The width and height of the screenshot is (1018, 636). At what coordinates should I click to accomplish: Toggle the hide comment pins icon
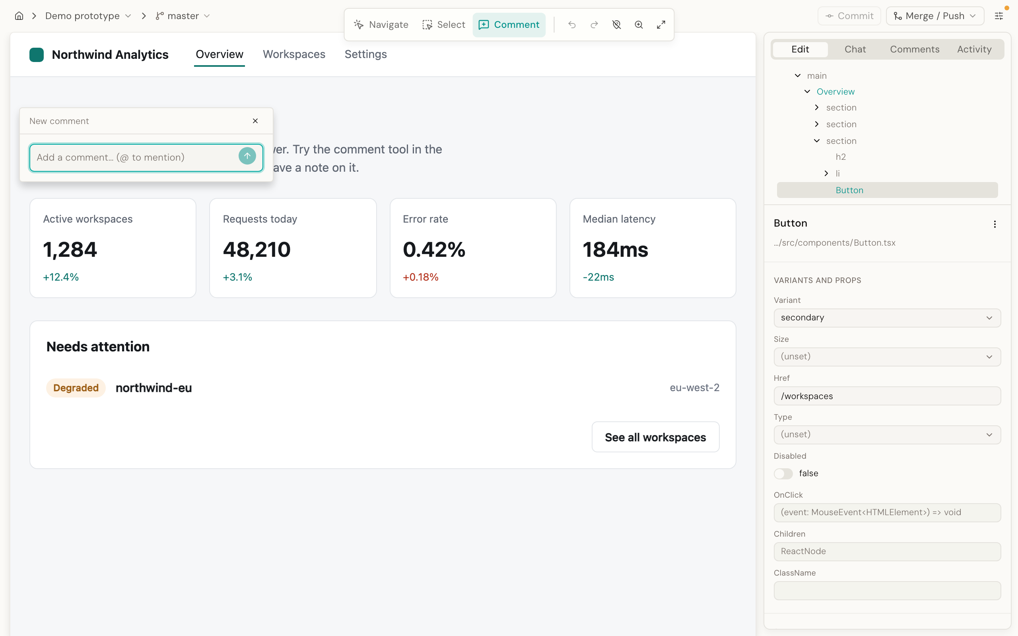pos(616,25)
